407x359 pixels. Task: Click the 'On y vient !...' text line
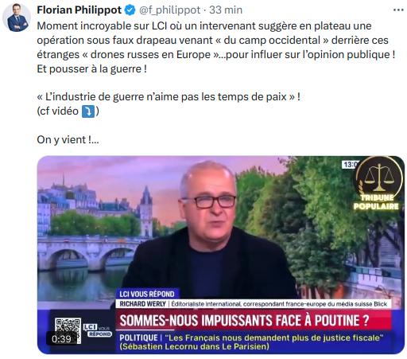pos(68,140)
